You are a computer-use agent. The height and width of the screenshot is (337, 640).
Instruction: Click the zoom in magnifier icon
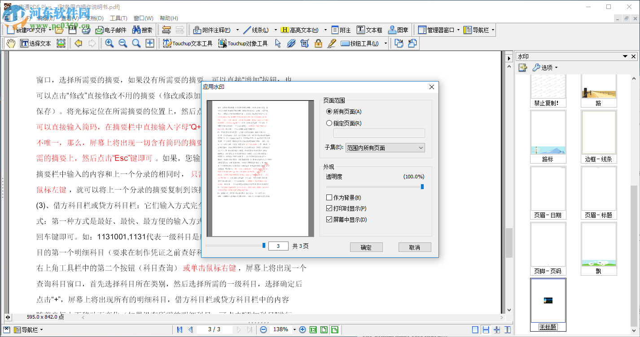point(109,43)
